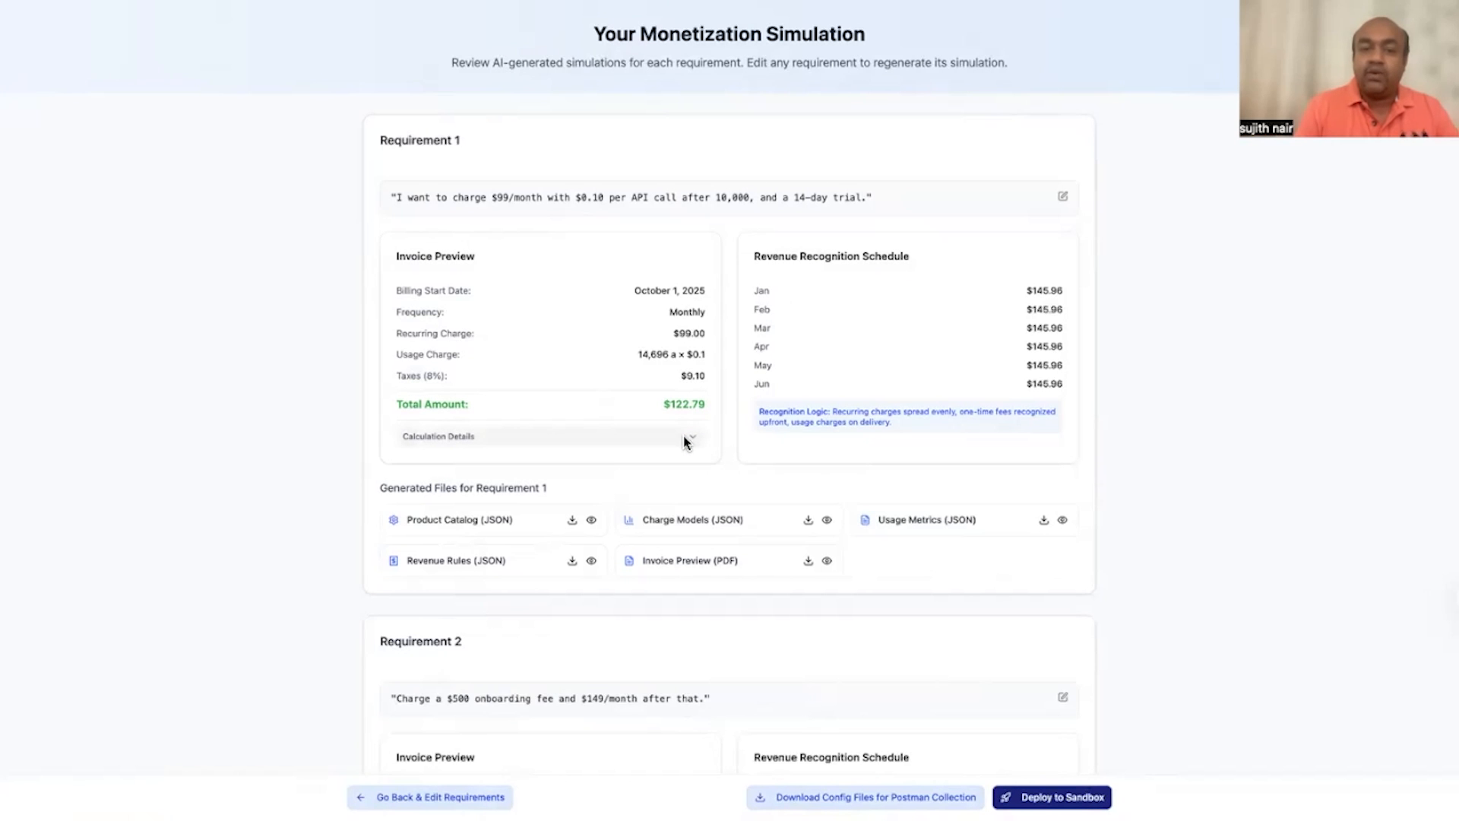This screenshot has height=821, width=1459.
Task: Toggle the eye icon for Revenue Rules
Action: (x=591, y=560)
